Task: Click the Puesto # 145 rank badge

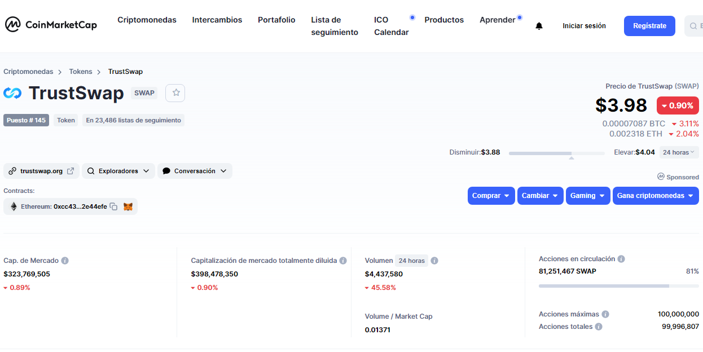Action: tap(26, 120)
